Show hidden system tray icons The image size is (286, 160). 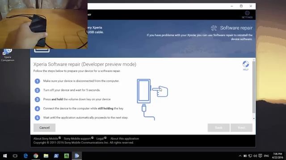[x=240, y=156]
